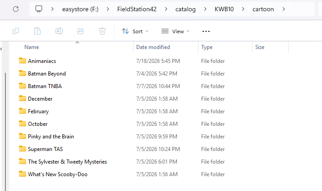The height and width of the screenshot is (191, 322).
Task: Open the View dropdown
Action: (x=175, y=31)
